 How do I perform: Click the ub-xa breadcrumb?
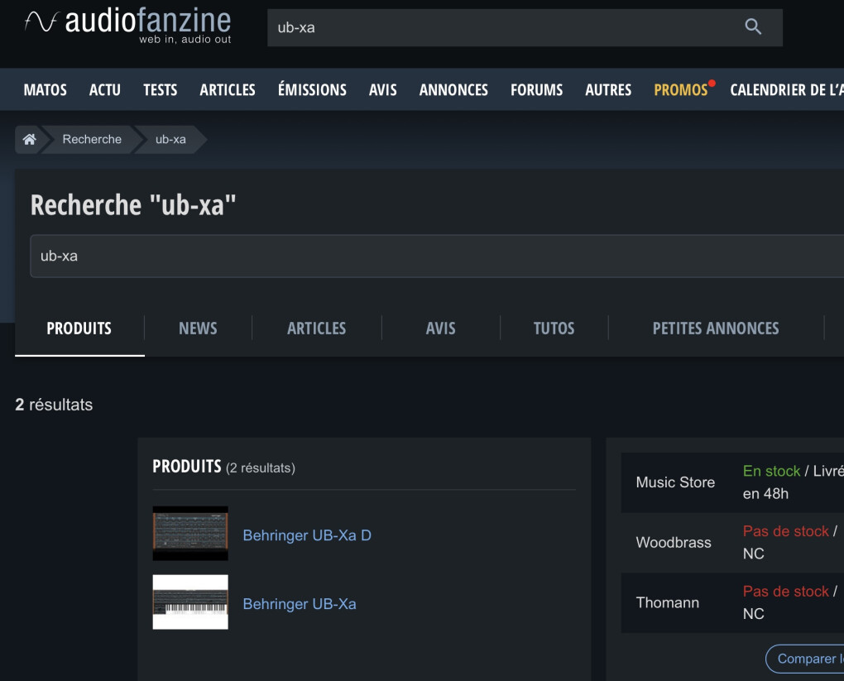pyautogui.click(x=170, y=140)
